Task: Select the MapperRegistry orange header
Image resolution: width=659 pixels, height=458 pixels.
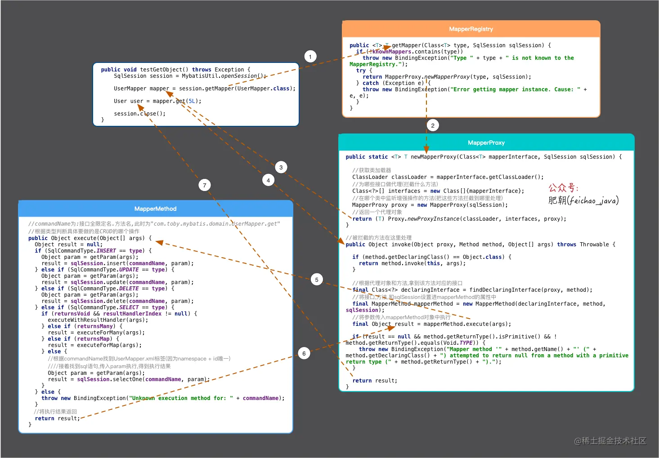Action: [471, 29]
